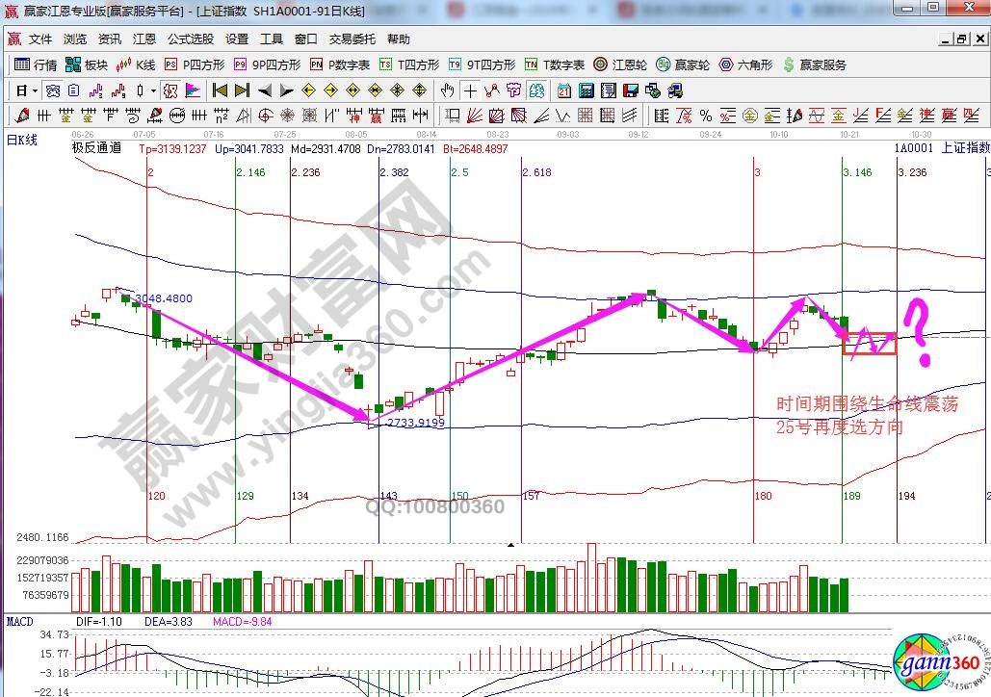The image size is (991, 697).
Task: Open the 交易委托 menu
Action: (352, 39)
